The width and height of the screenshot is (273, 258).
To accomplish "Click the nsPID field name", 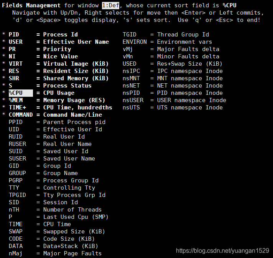I will tap(131, 93).
